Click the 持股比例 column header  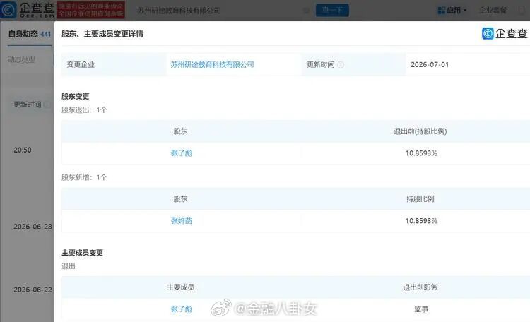tap(420, 198)
